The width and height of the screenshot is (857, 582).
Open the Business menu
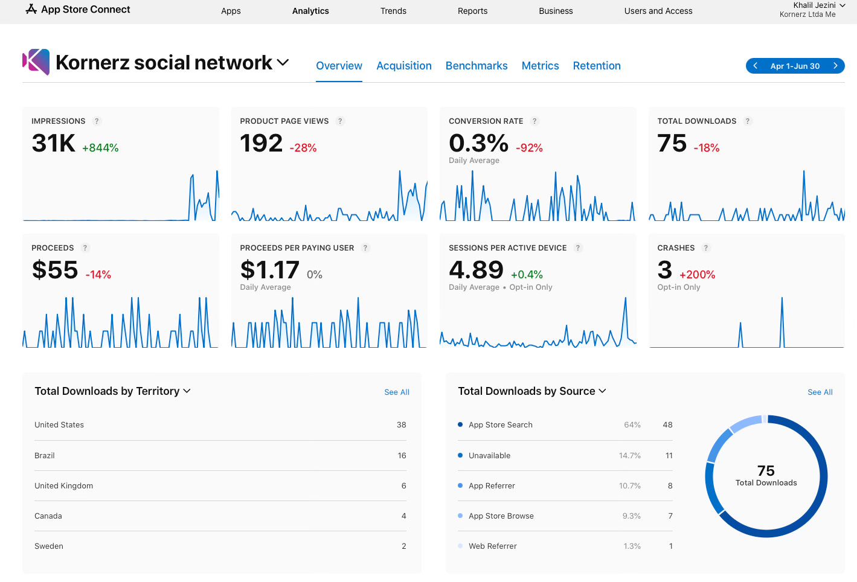point(556,11)
